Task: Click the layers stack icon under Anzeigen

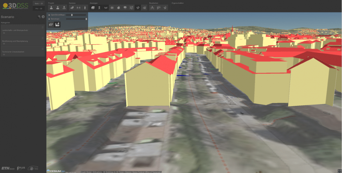Action: pyautogui.click(x=93, y=8)
